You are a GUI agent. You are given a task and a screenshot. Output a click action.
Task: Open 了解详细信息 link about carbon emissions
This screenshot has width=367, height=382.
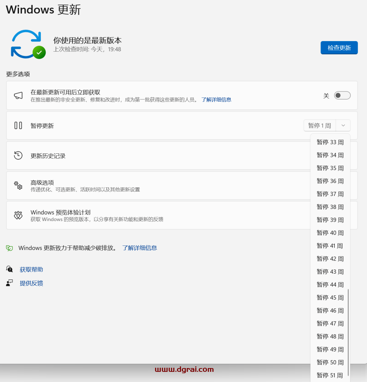(139, 248)
